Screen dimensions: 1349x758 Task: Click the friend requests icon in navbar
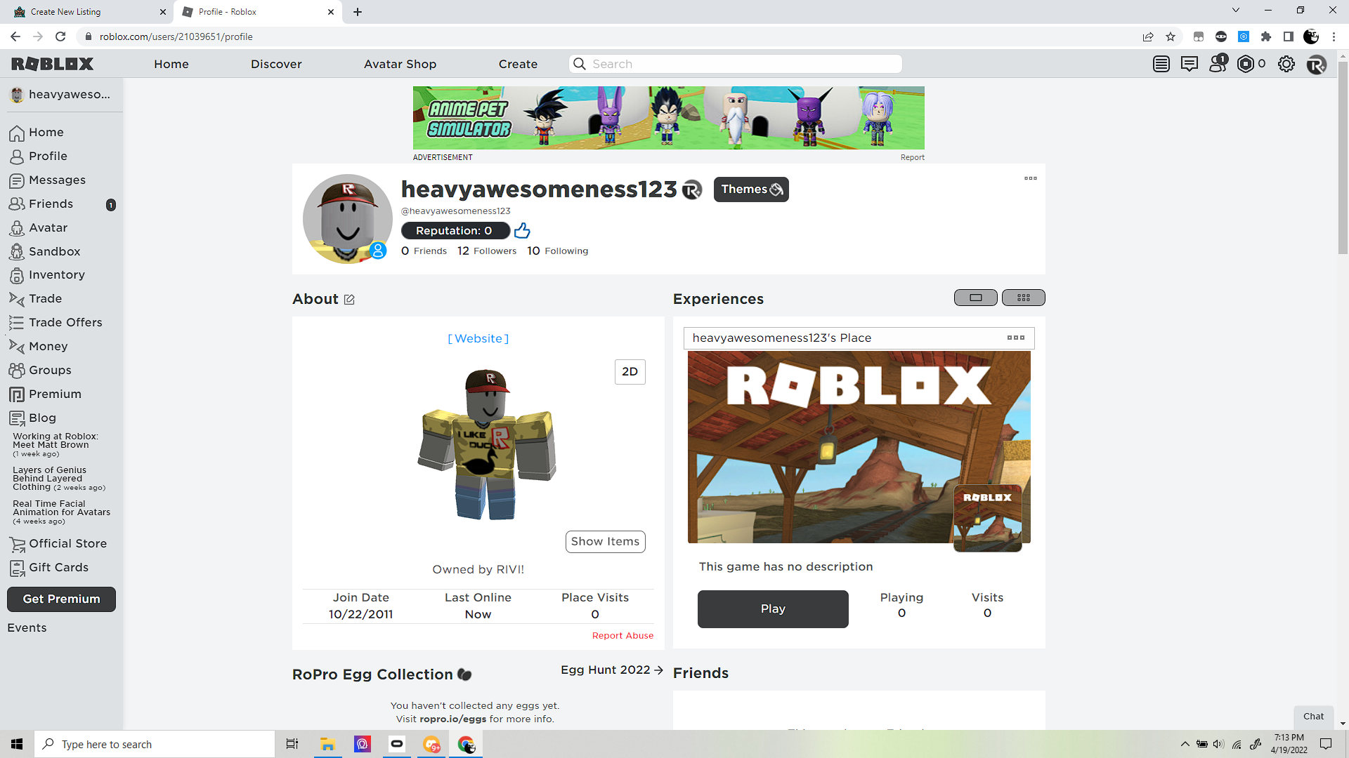pyautogui.click(x=1218, y=64)
